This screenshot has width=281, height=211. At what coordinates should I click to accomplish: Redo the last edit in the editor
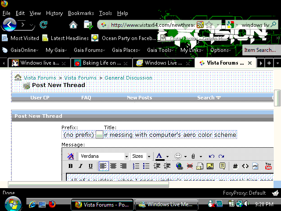(x=221, y=156)
